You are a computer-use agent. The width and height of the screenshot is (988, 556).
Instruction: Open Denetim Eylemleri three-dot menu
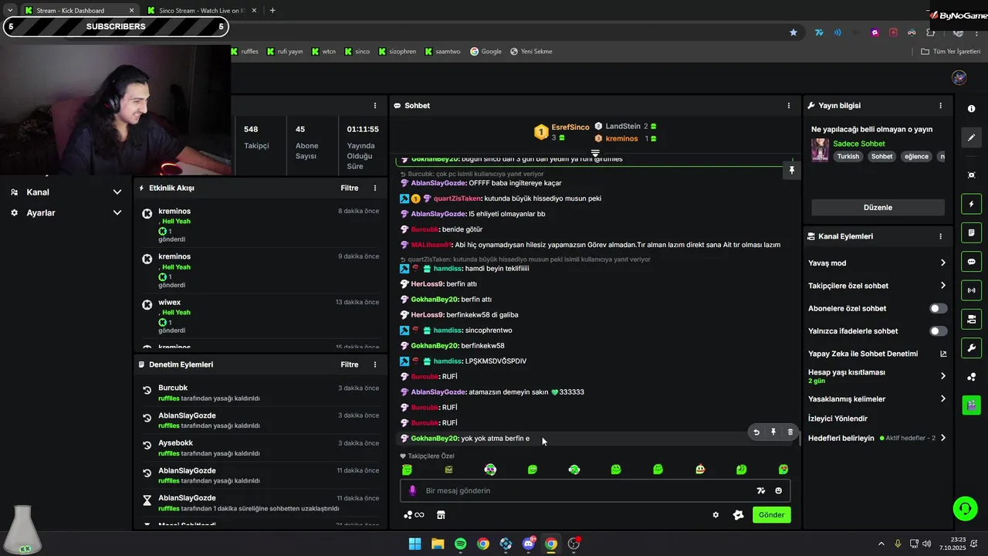pyautogui.click(x=375, y=364)
